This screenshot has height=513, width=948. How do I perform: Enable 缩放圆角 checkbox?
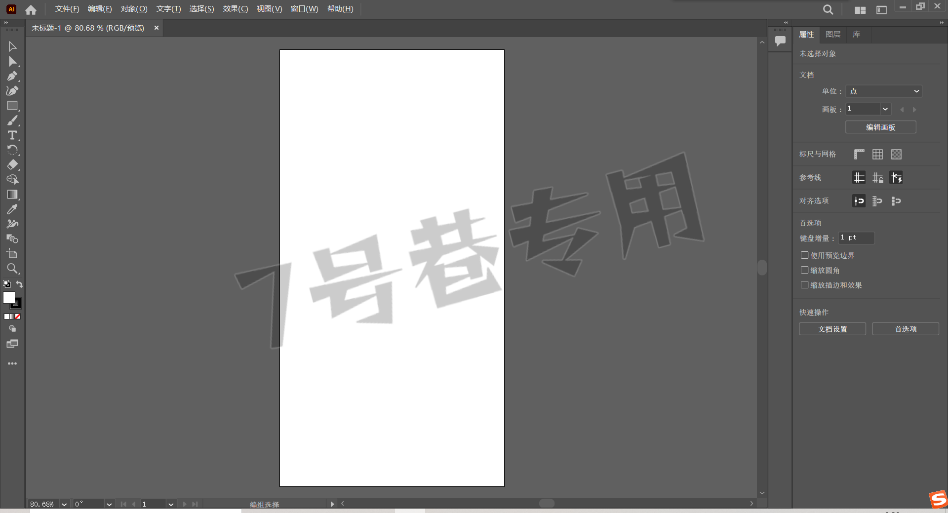pyautogui.click(x=804, y=270)
